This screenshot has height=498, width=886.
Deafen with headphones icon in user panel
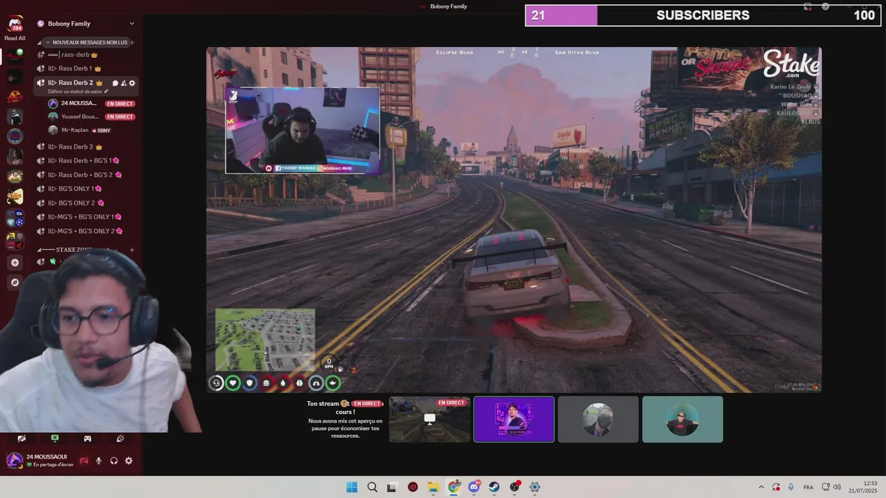[114, 461]
